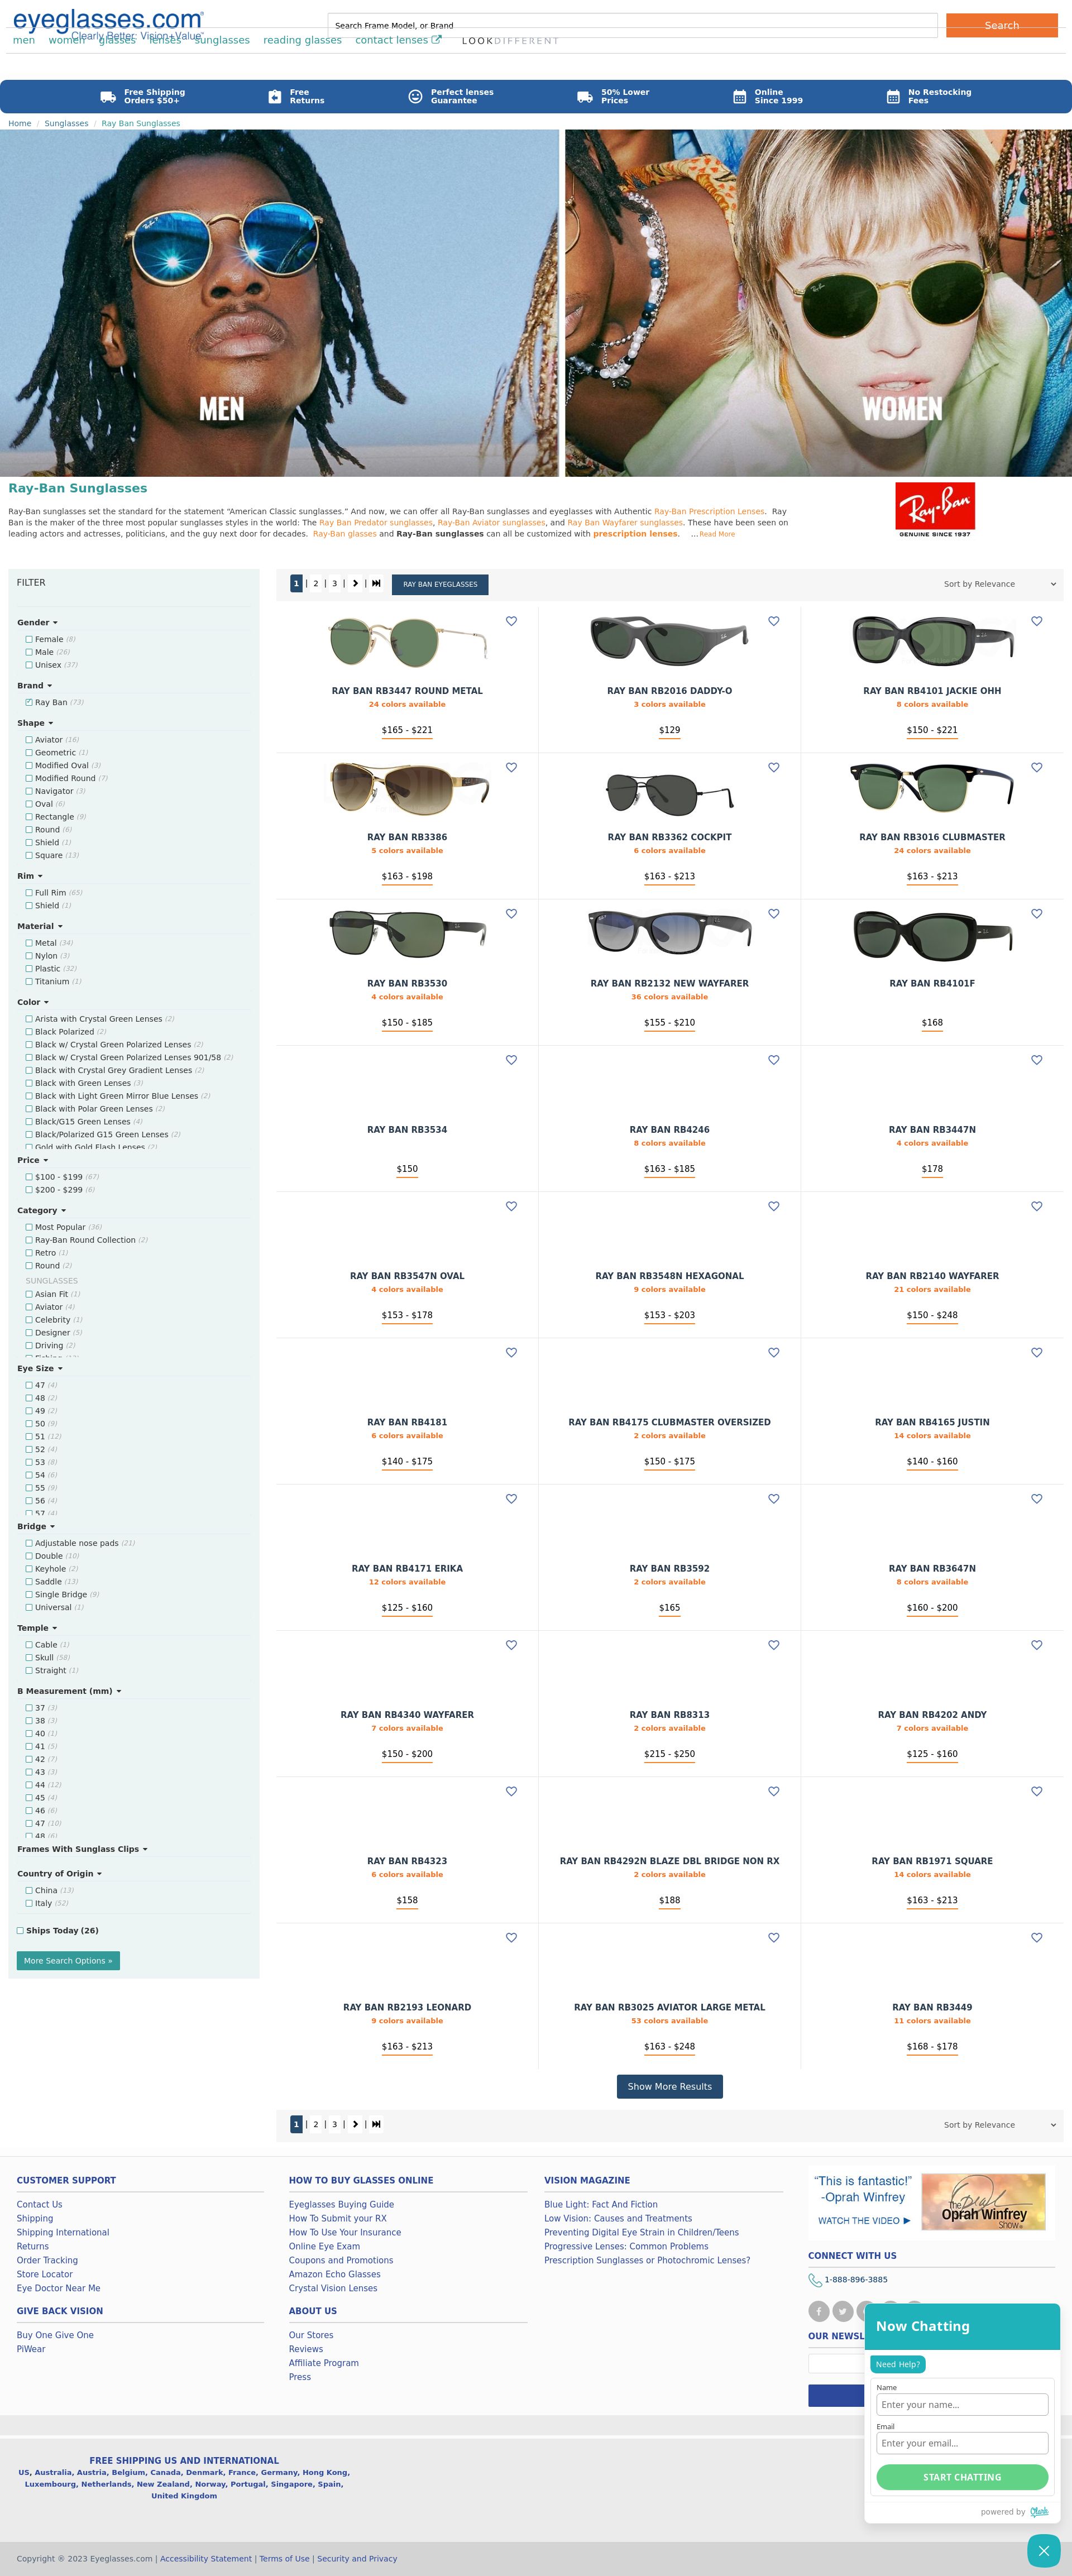Click heart icon on RB3534

coord(511,1060)
